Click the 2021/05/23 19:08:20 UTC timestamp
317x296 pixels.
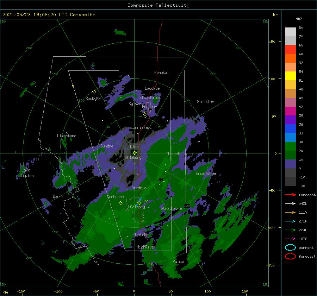[x=49, y=15]
